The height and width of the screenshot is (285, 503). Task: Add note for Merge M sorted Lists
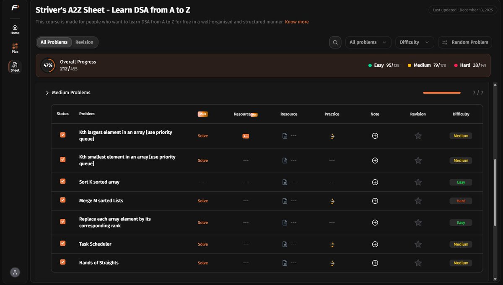375,201
